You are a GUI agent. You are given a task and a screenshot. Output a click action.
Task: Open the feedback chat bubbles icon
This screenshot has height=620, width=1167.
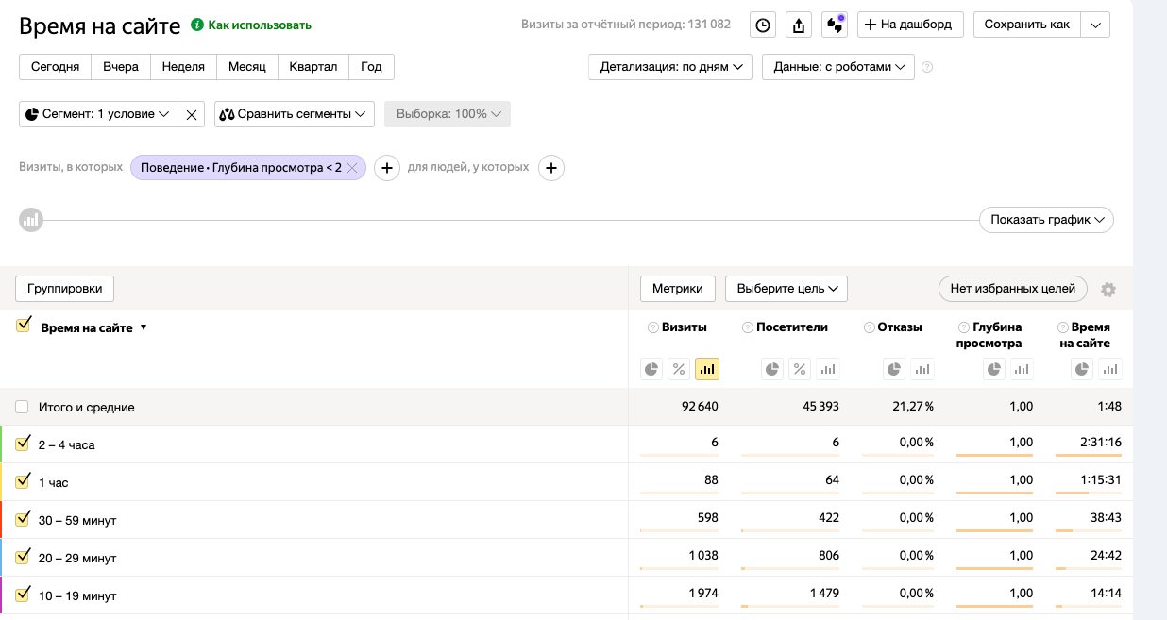click(834, 25)
